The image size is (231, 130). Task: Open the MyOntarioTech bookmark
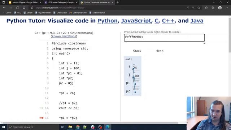(x=43, y=13)
